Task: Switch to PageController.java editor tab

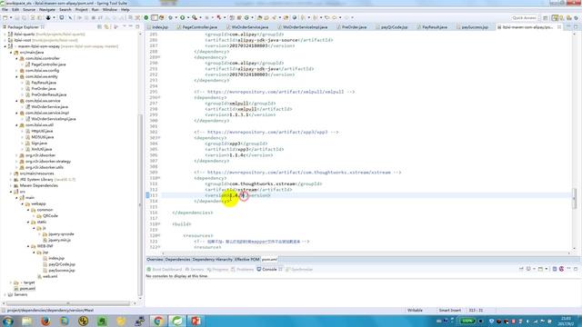Action: coord(199,27)
